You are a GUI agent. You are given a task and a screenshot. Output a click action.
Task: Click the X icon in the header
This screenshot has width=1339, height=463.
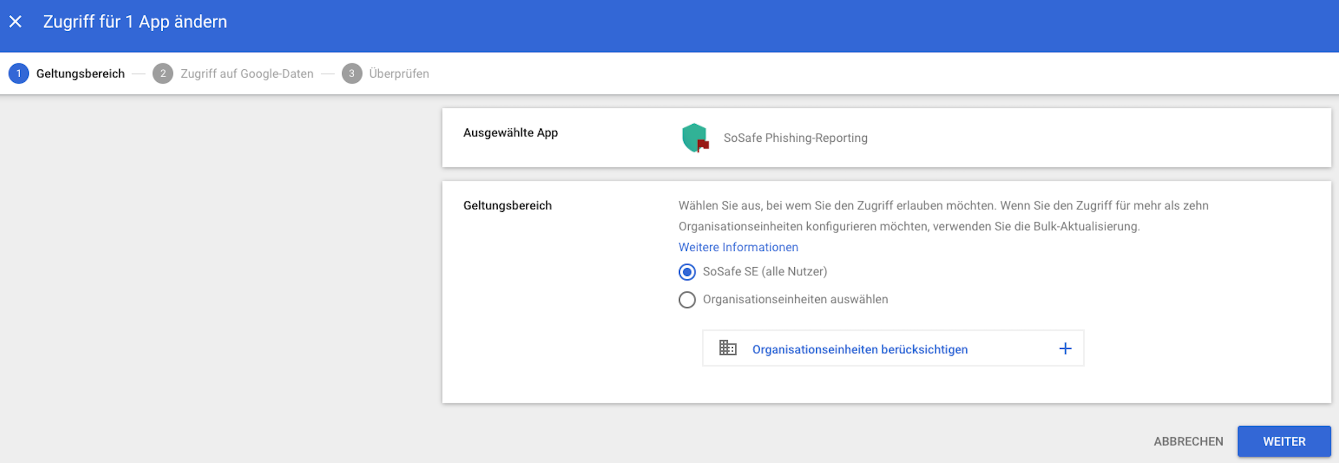click(16, 21)
